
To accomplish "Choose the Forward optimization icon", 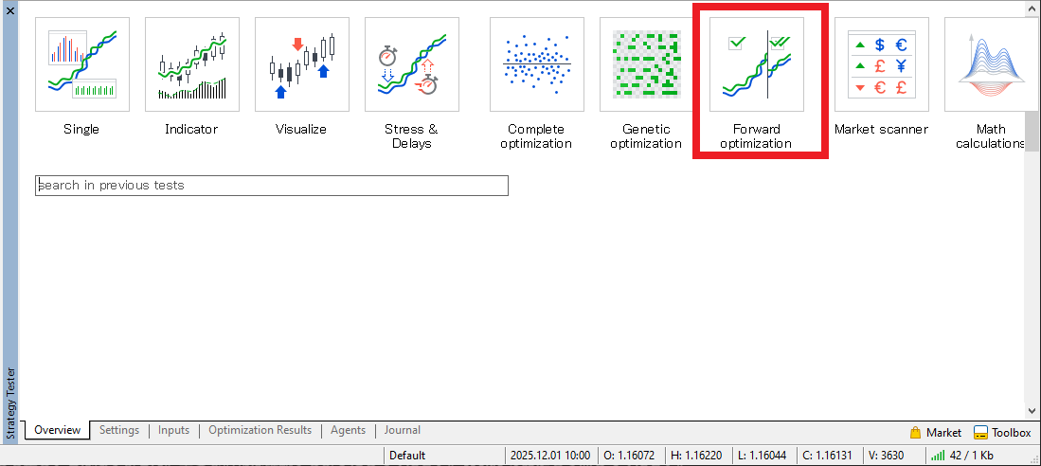I will coord(757,64).
